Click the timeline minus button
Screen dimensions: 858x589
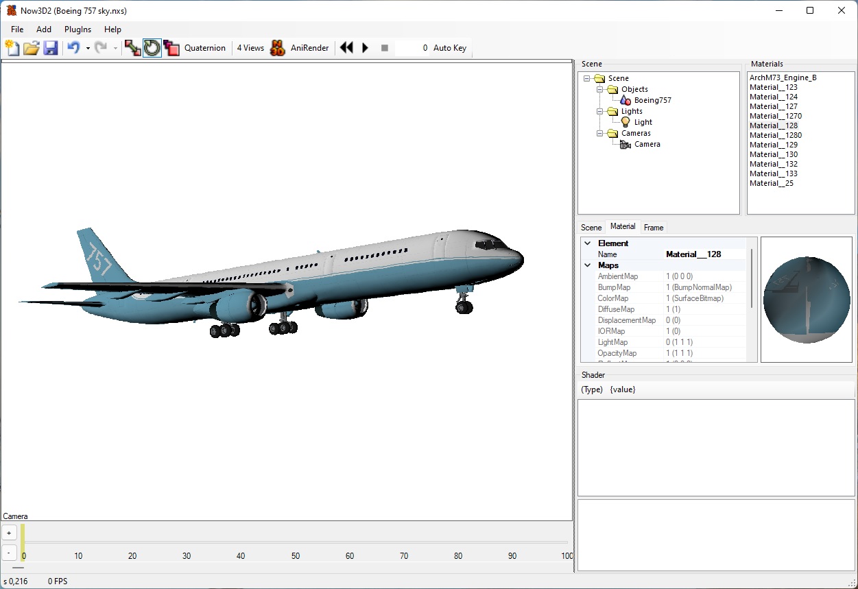(9, 552)
